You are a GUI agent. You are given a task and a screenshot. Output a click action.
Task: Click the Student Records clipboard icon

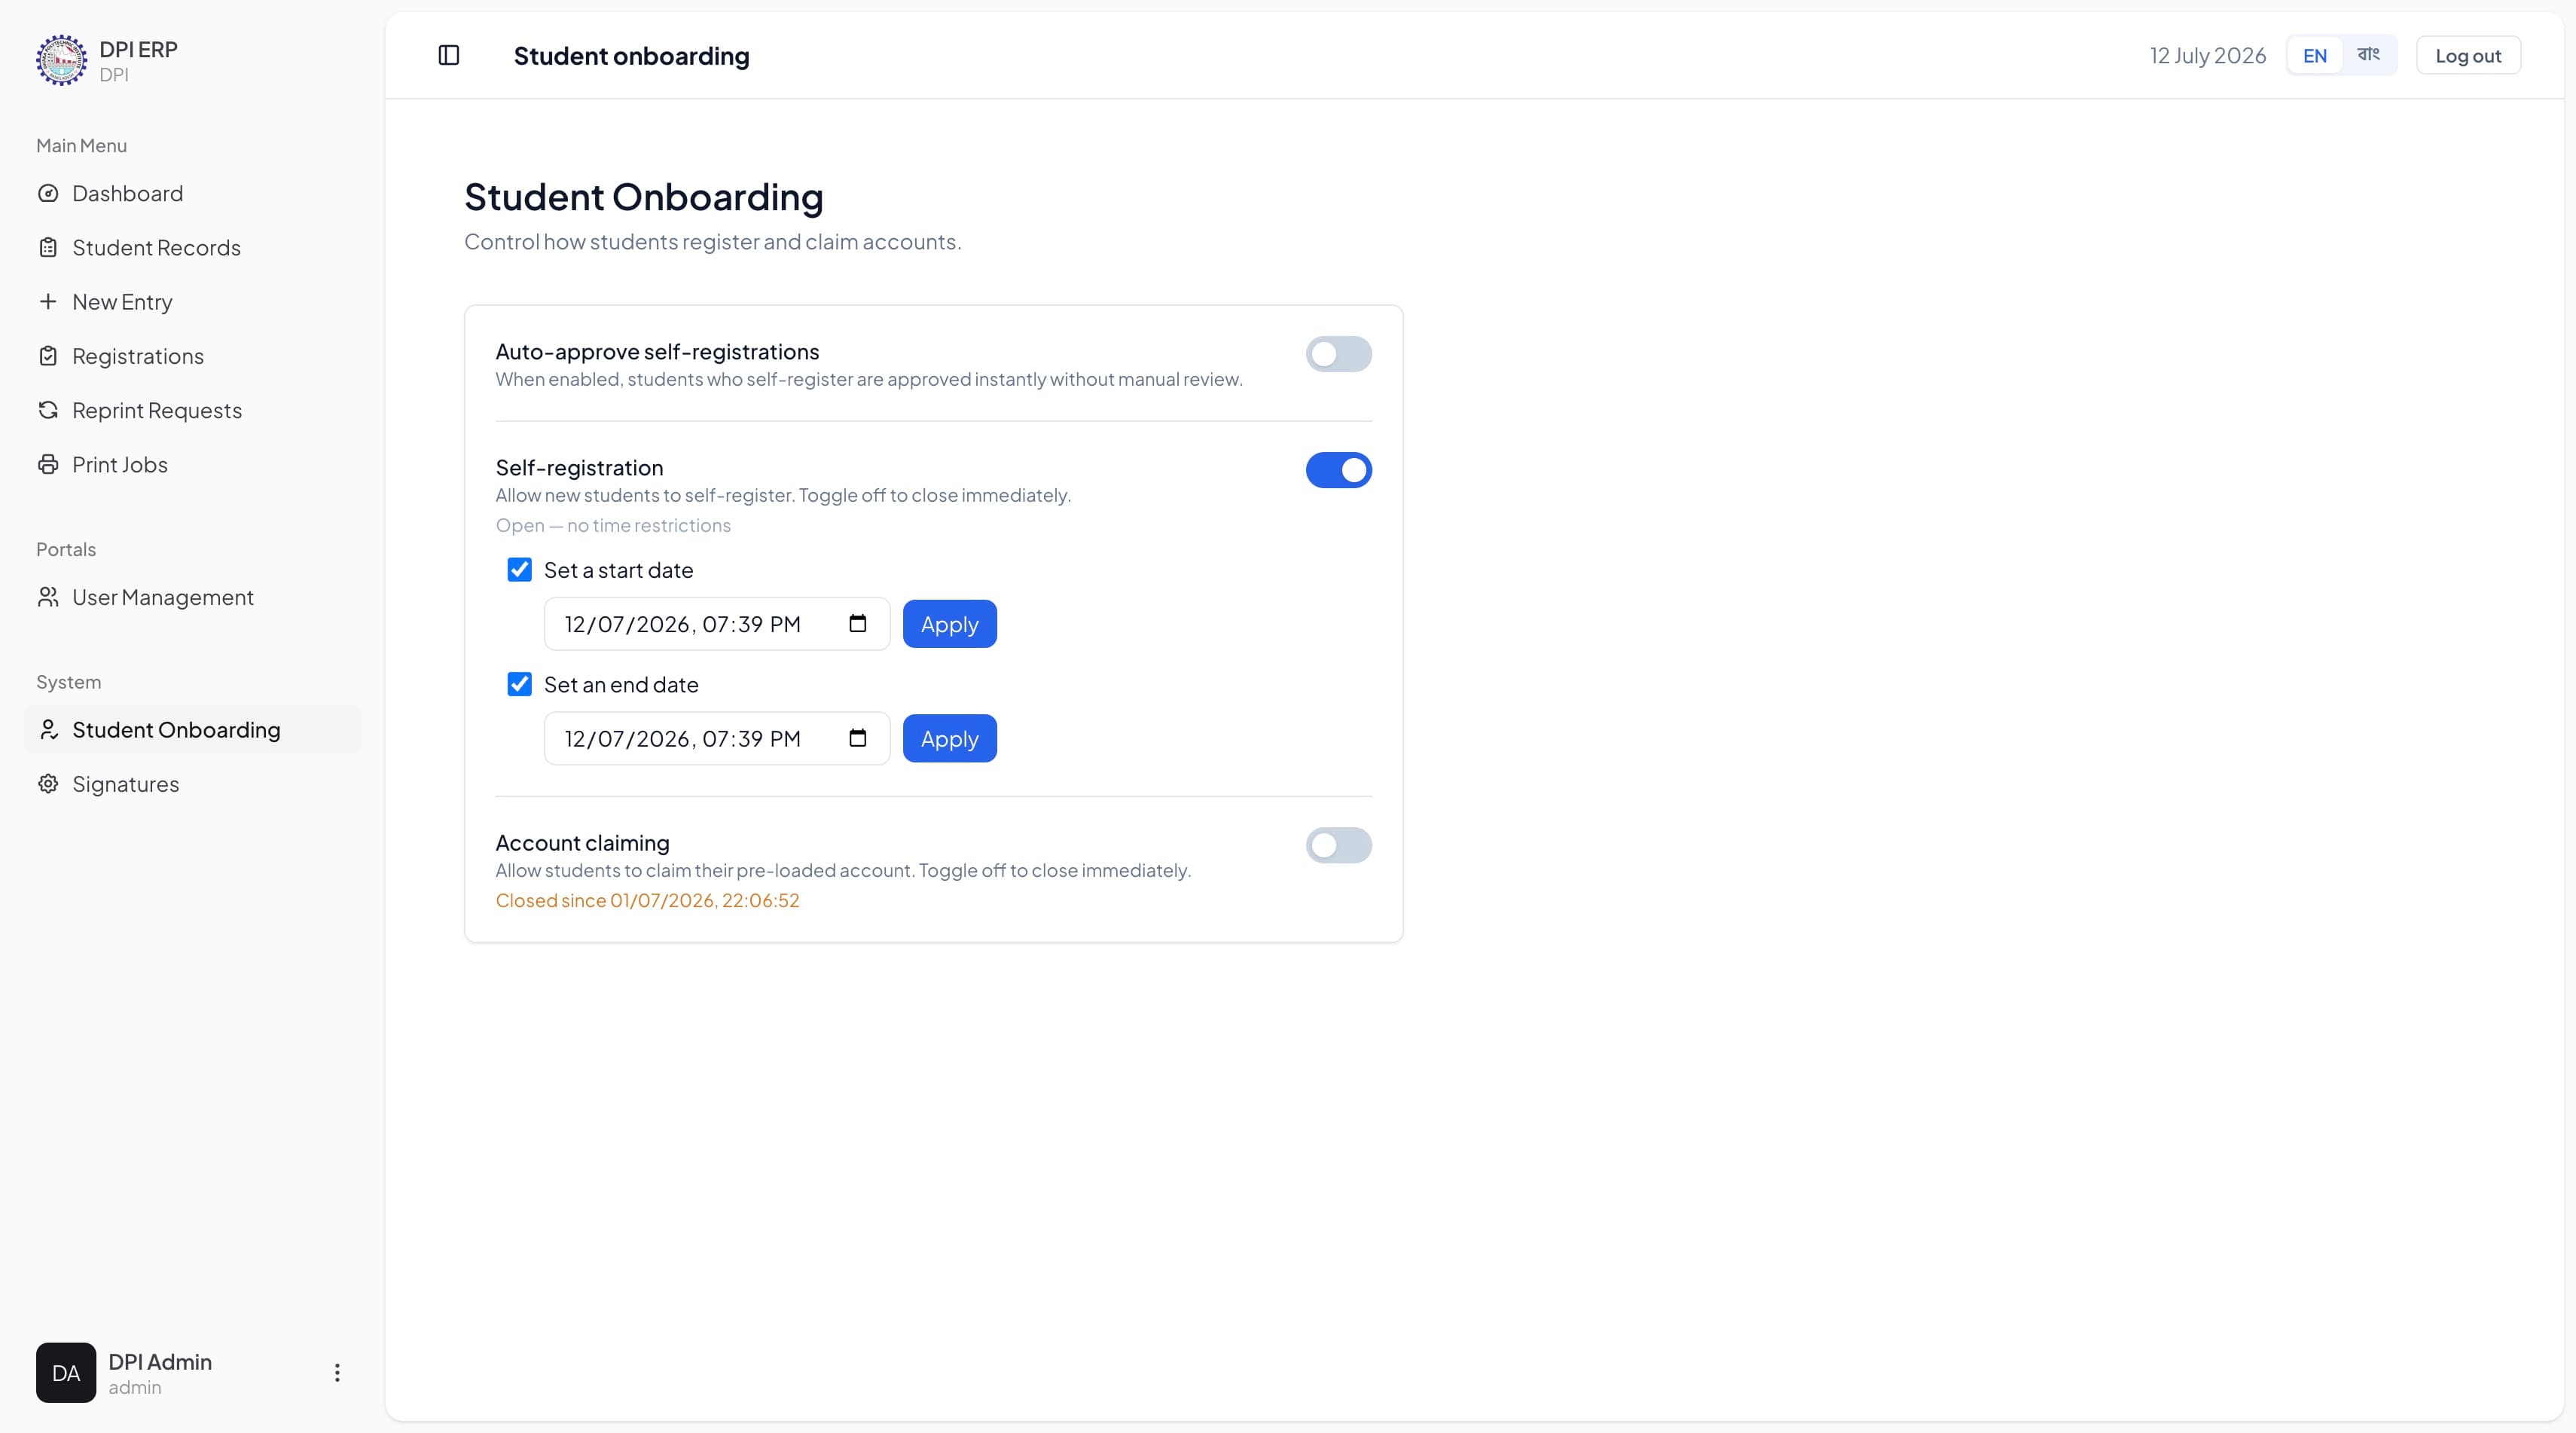click(x=48, y=247)
